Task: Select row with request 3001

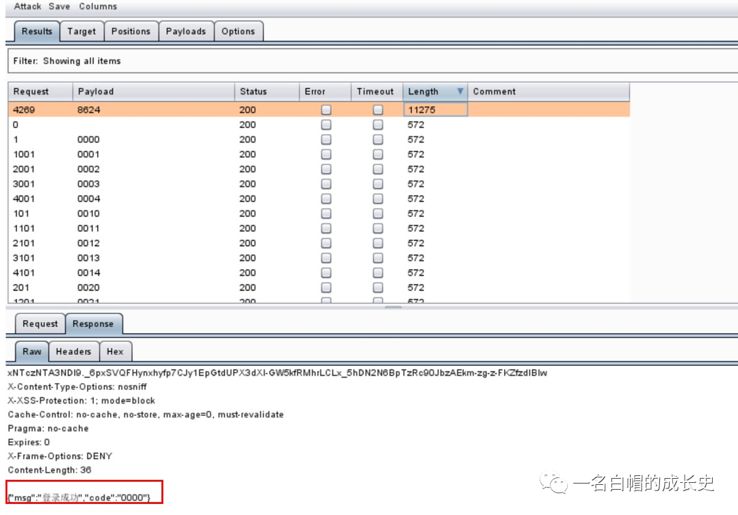Action: 319,184
